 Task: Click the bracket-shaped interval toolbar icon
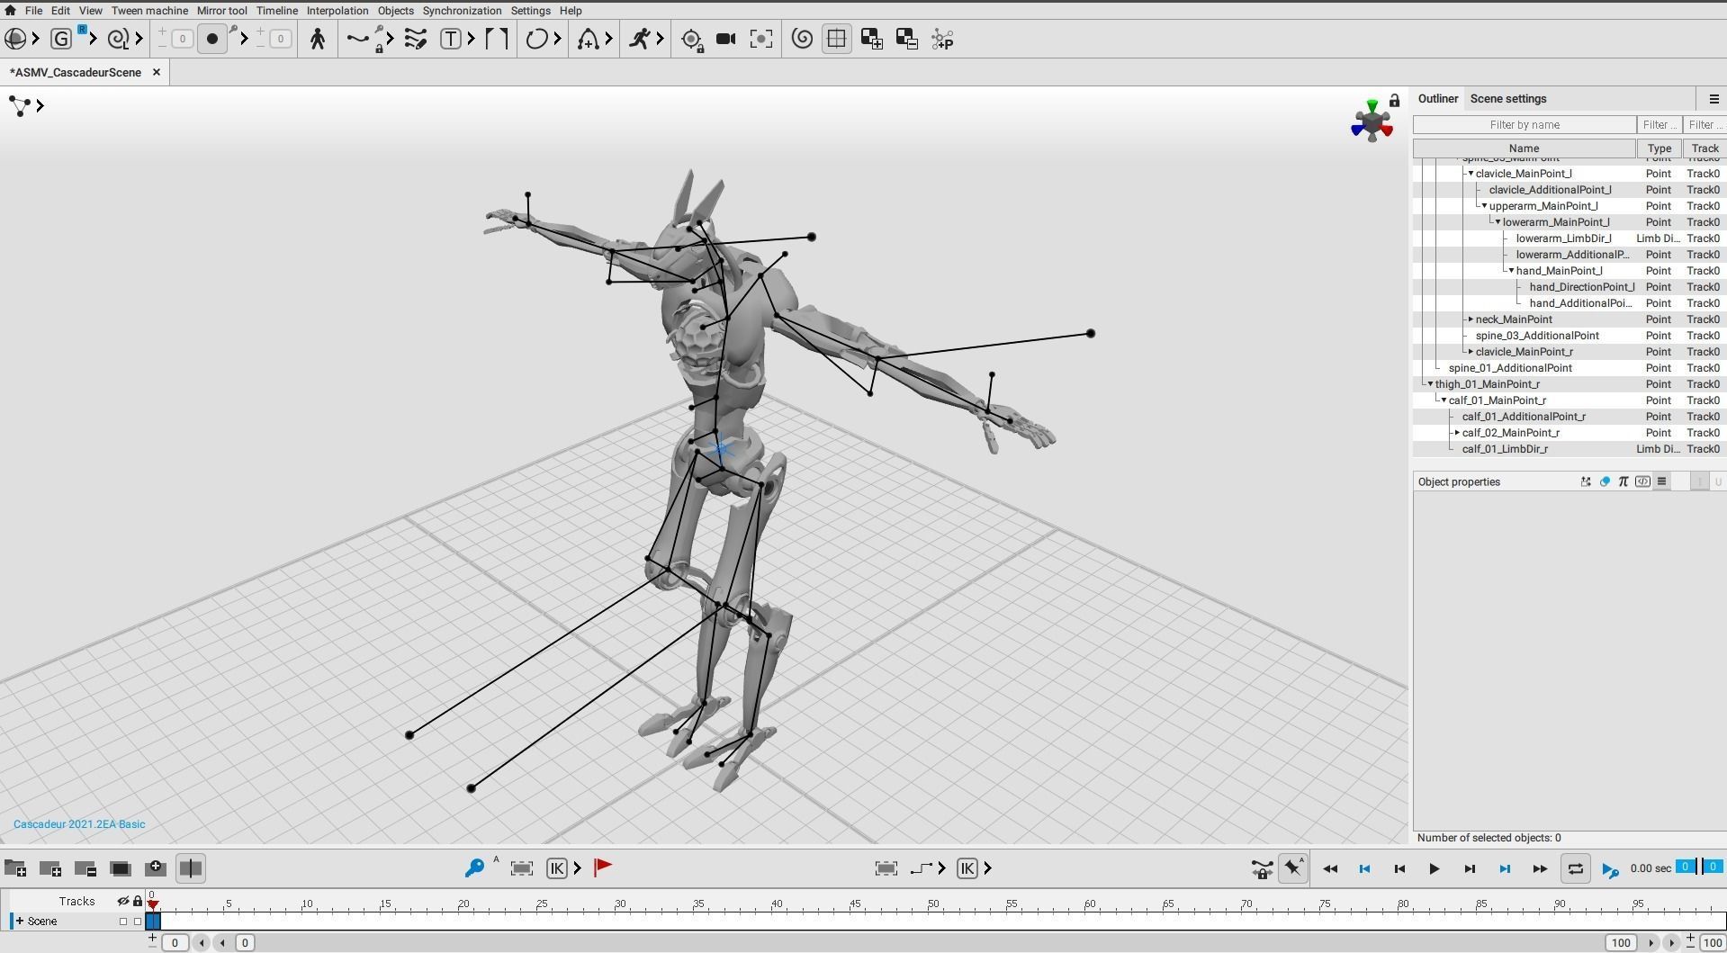tap(497, 39)
